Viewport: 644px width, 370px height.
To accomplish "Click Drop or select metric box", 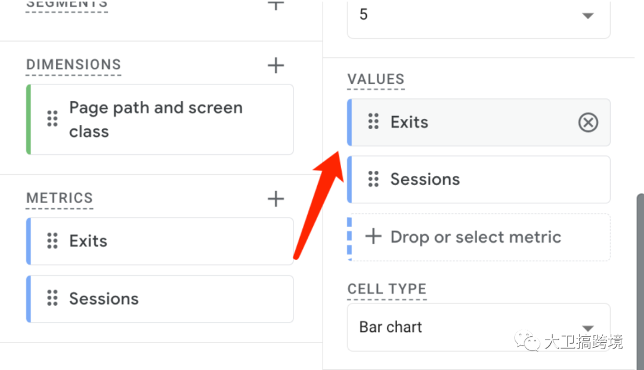I will pos(478,237).
